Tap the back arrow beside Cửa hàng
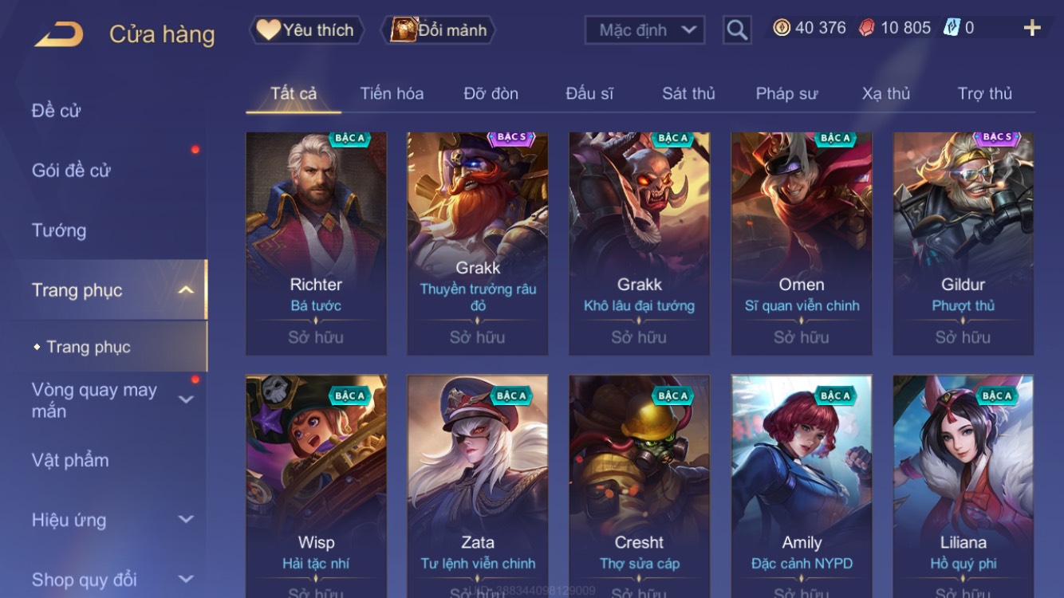 58,34
